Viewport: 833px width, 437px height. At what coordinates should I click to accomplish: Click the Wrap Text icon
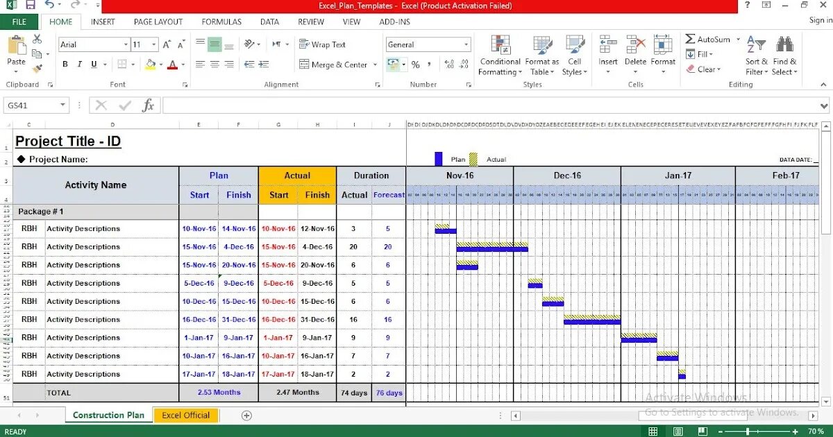pyautogui.click(x=304, y=44)
